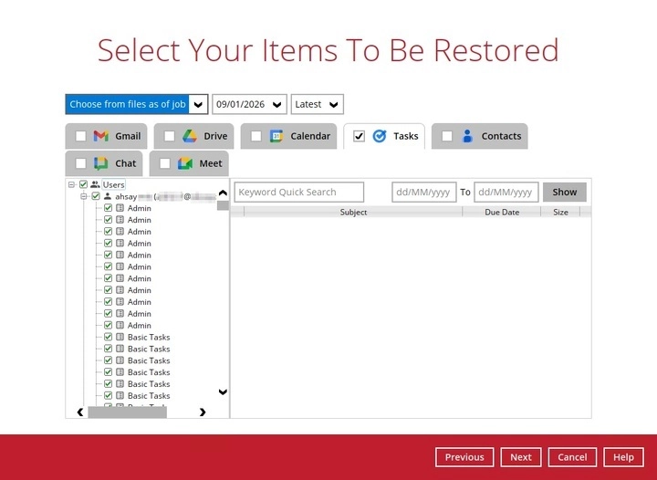The image size is (657, 480).
Task: Uncheck the Tasks checkbox
Action: click(x=360, y=137)
